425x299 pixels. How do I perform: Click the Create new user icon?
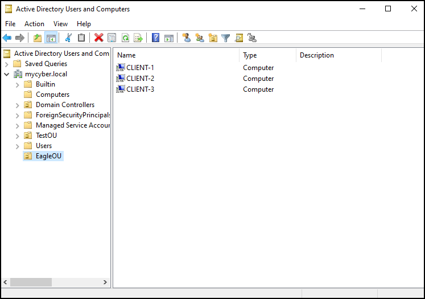click(186, 38)
